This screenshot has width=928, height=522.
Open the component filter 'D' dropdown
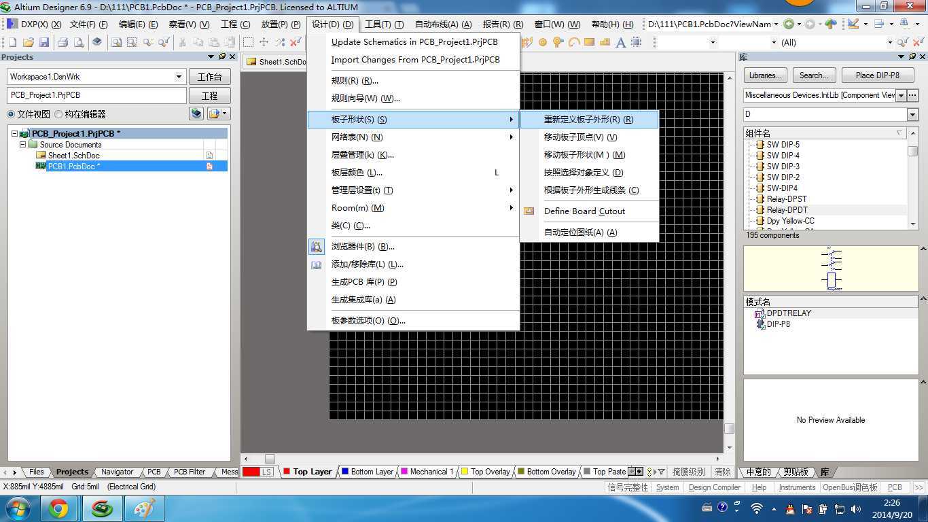point(912,114)
